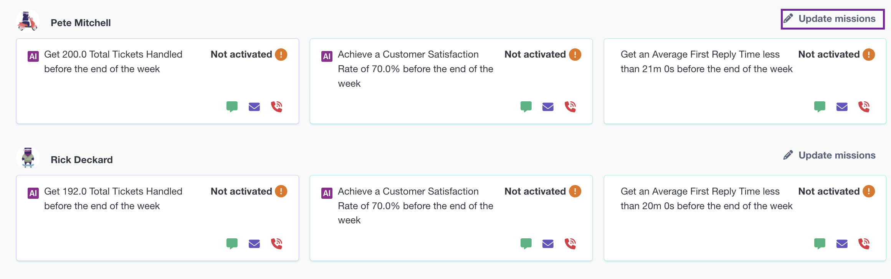
Task: Click the Pete Mitchell name label
Action: pyautogui.click(x=81, y=23)
